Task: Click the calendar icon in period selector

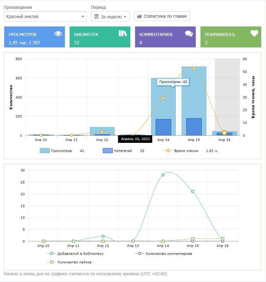Action: coord(97,17)
